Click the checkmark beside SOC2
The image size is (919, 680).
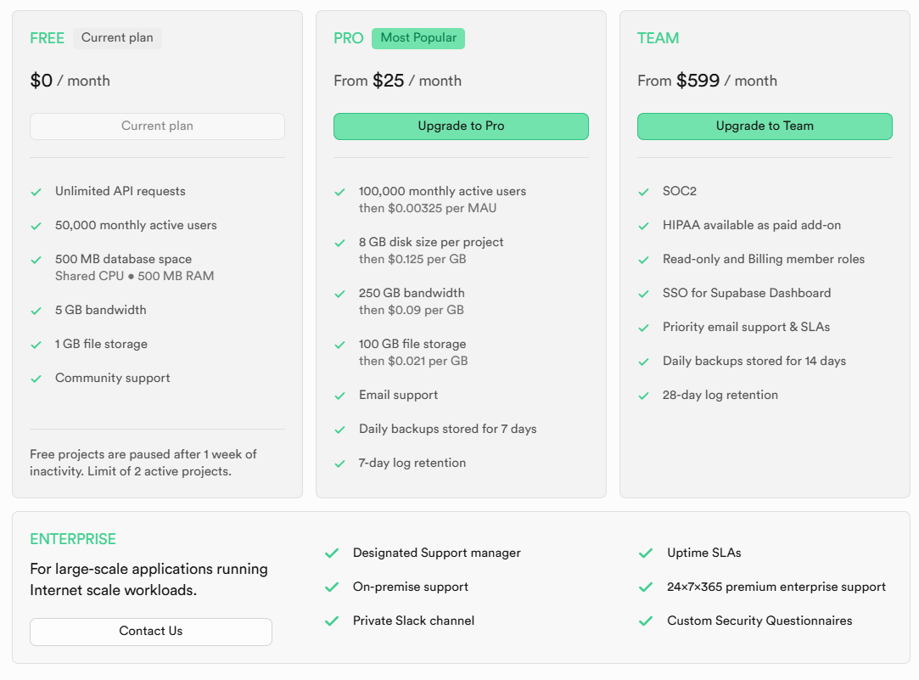tap(644, 192)
